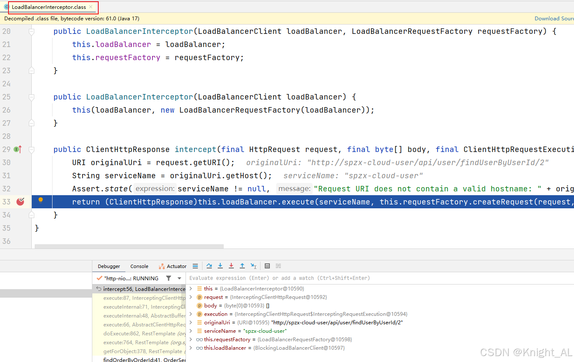Click the lightbulb intention icon on line 33
Screen dimensions: 574x362
point(41,200)
